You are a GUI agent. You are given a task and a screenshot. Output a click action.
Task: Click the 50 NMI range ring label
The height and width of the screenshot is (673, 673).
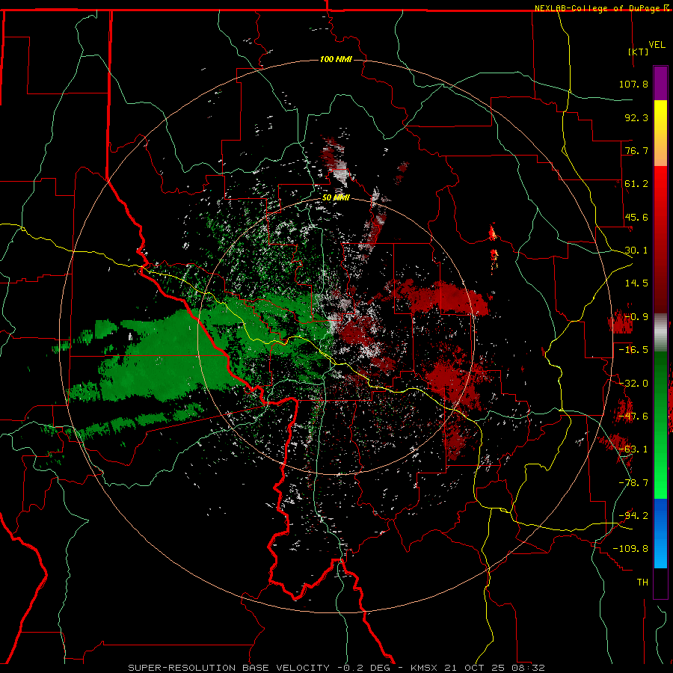click(x=336, y=197)
